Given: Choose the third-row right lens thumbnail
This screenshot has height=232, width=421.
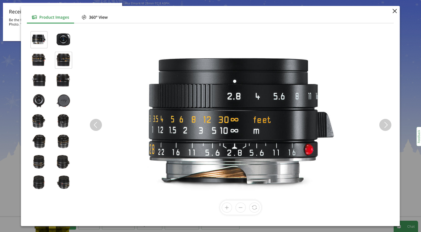Looking at the screenshot, I should point(64,80).
